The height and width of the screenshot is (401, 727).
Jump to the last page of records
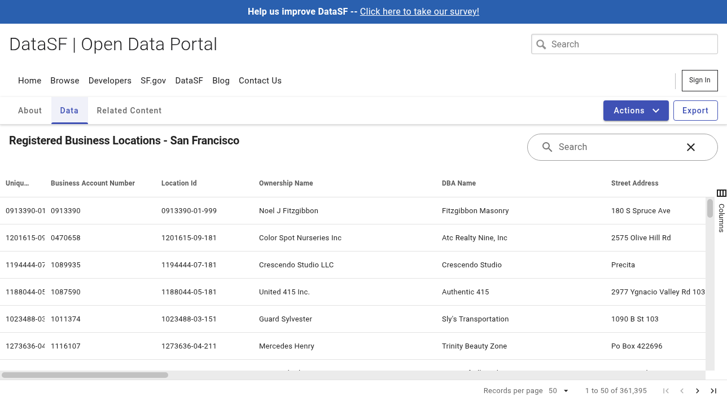tap(713, 391)
